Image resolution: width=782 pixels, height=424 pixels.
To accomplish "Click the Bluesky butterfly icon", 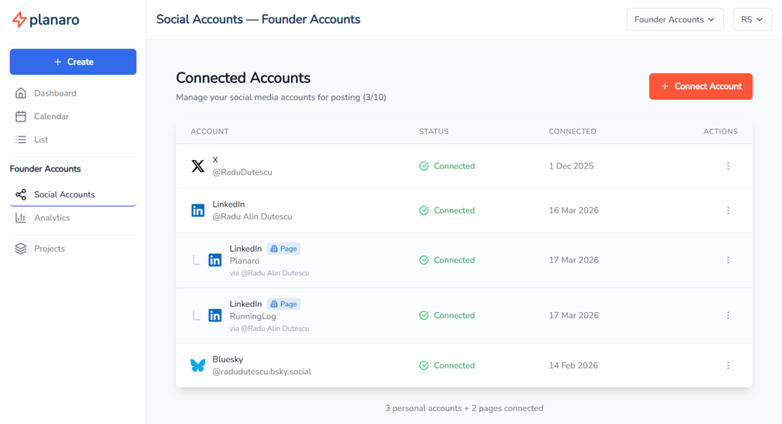I will tap(198, 365).
